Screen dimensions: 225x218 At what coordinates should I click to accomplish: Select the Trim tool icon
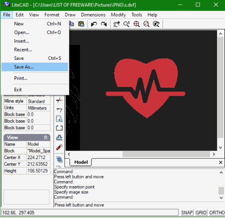(59, 100)
